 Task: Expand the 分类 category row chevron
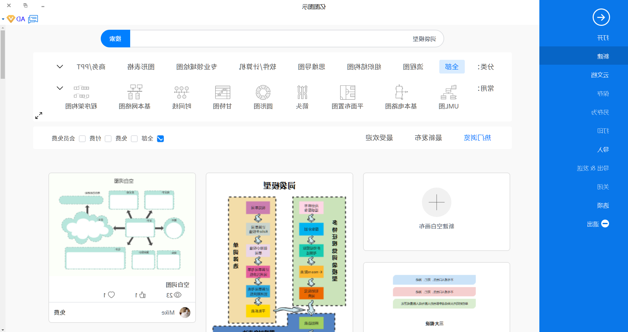pos(60,67)
